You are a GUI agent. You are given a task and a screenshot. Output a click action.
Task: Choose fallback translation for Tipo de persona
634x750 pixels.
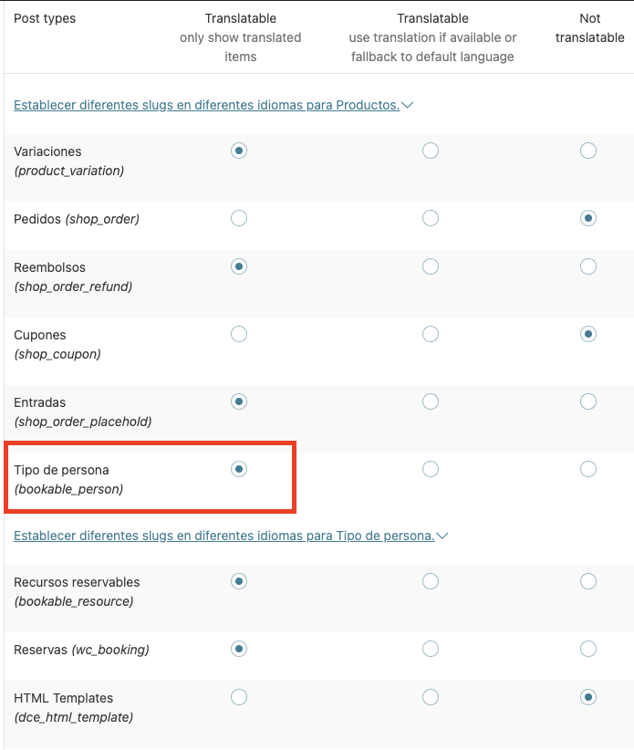pos(431,469)
